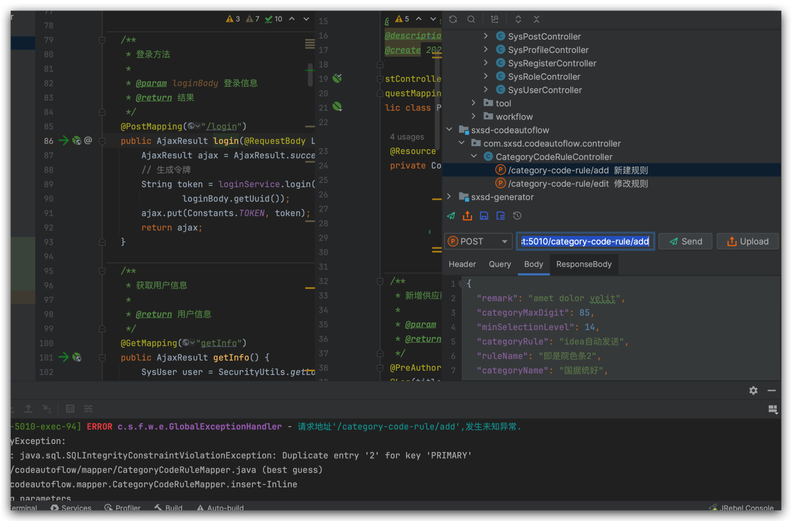The image size is (792, 521).
Task: Select the /category-code-rule/edit endpoint row
Action: coord(611,184)
